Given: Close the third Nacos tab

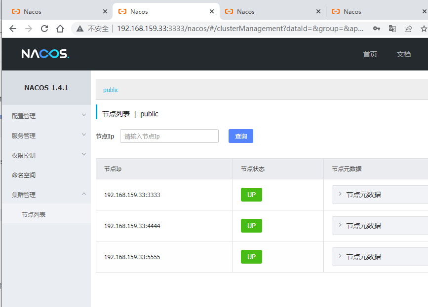Looking at the screenshot, I should pos(318,11).
